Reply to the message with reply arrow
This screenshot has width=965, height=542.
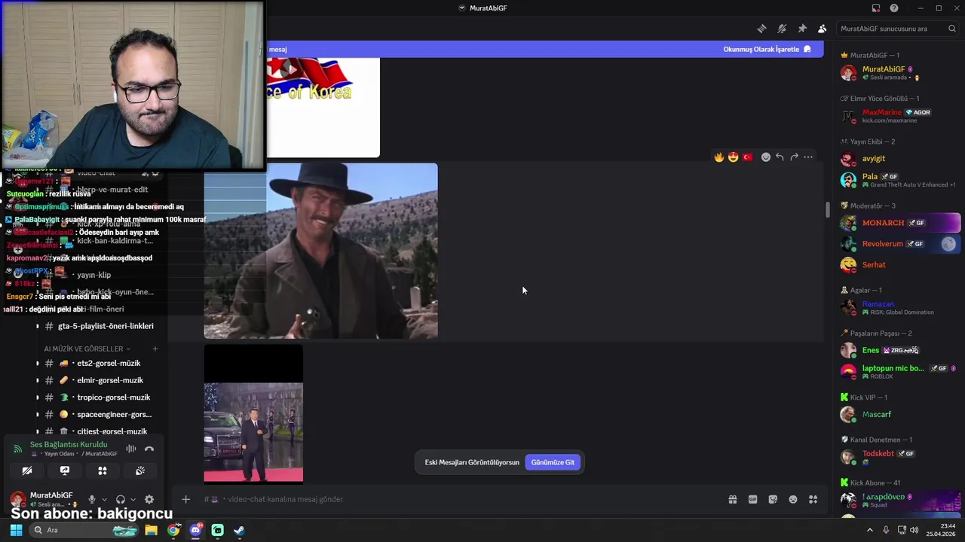point(780,157)
